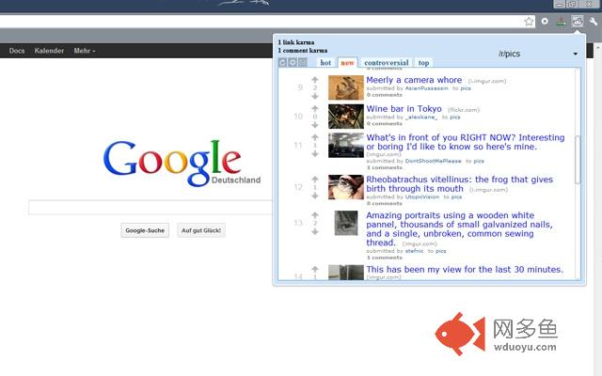Open 'What's in front of you RIGHT NOW' link

click(466, 142)
